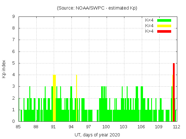Click the x-axis tick label 106
Screen dimensions: 186x139
point(141,127)
